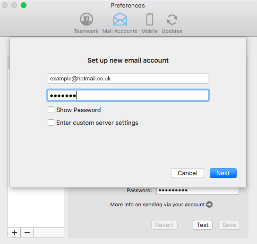This screenshot has width=257, height=244.
Task: Select the Mail Accounts envelope icon
Action: point(120,19)
